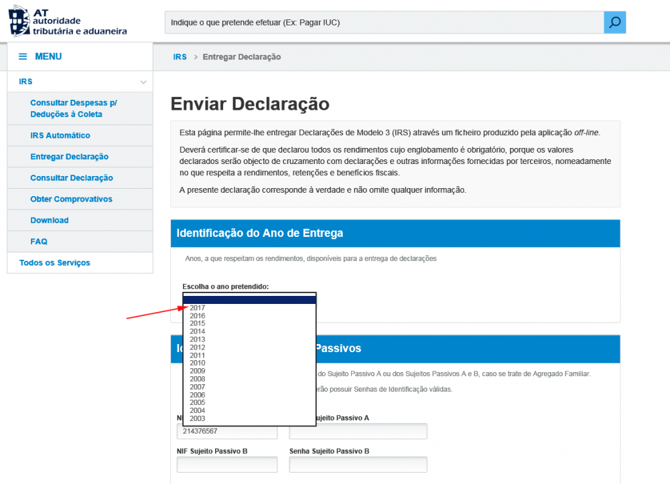Open the Consultar Despesas p/ Deduções à Coleta page
Screen dimensions: 670x484
click(x=74, y=108)
